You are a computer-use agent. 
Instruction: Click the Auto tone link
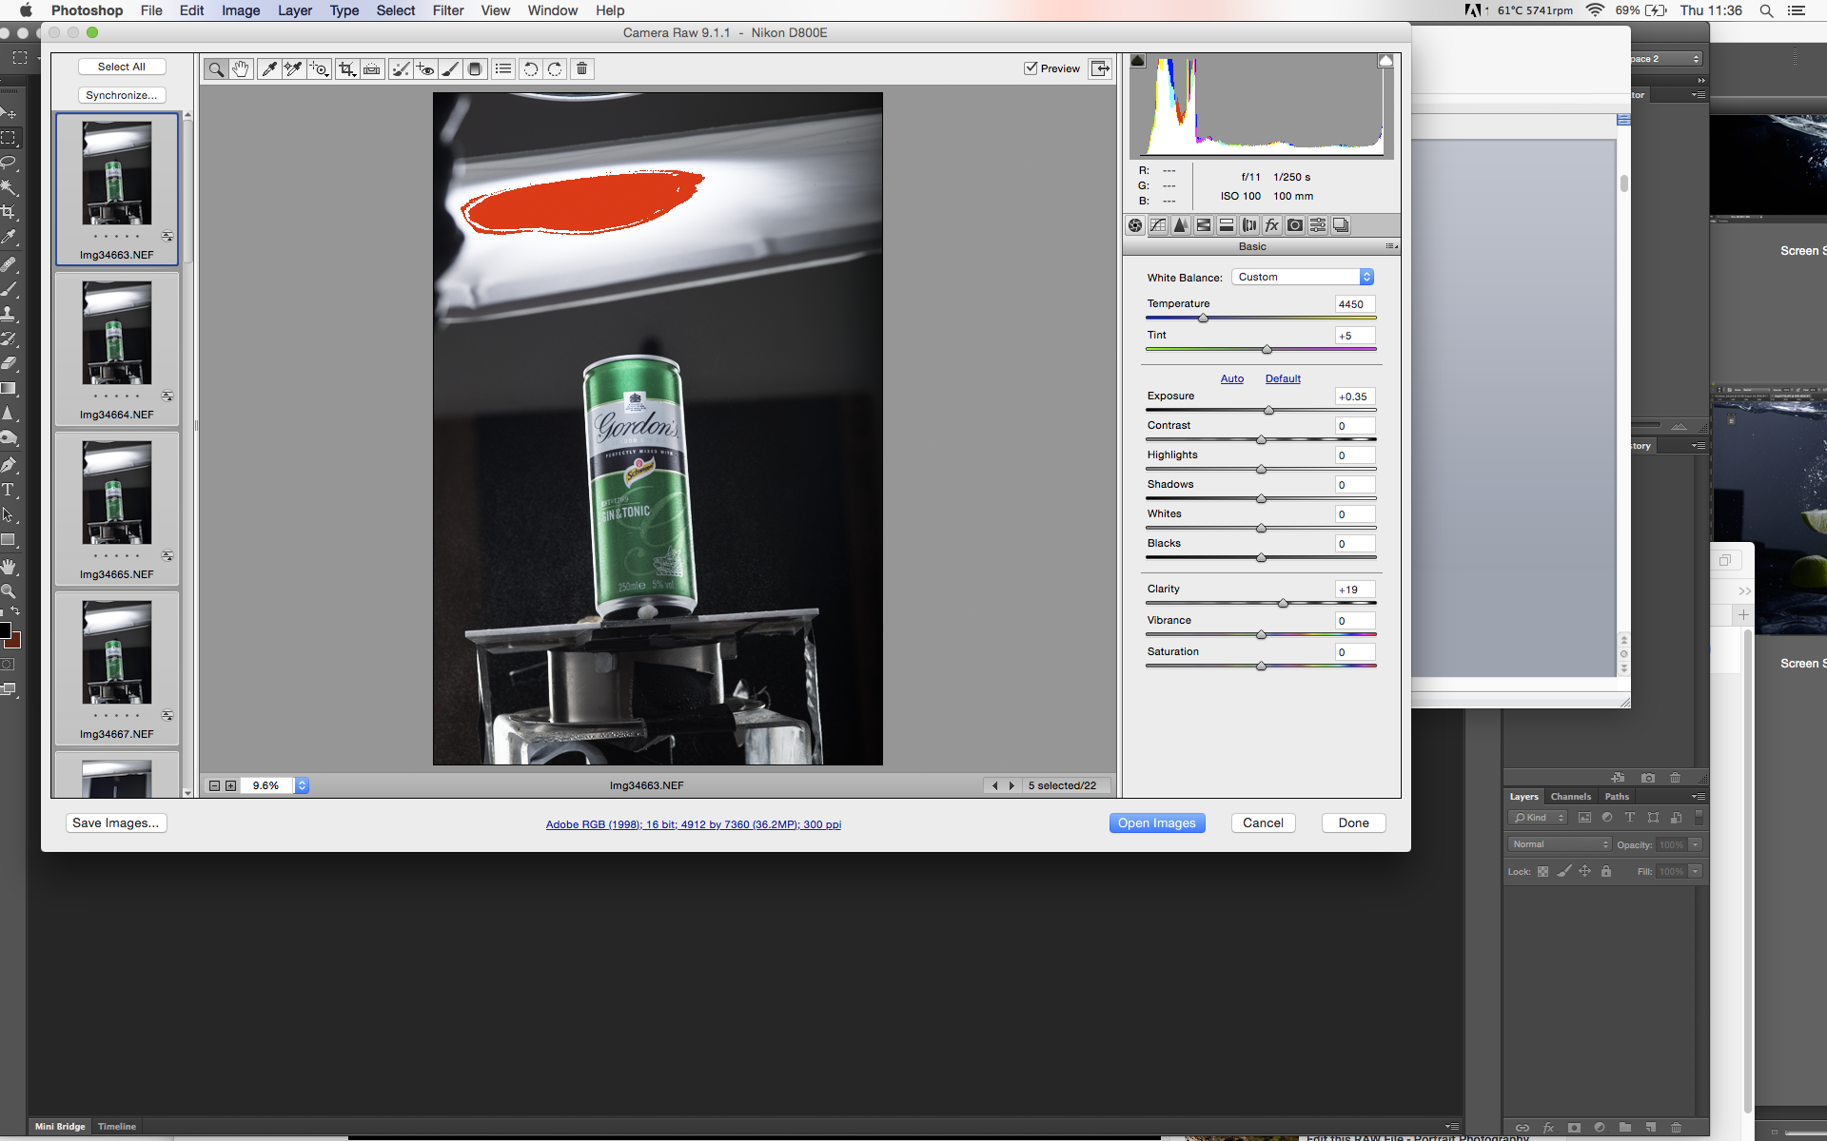click(x=1232, y=378)
